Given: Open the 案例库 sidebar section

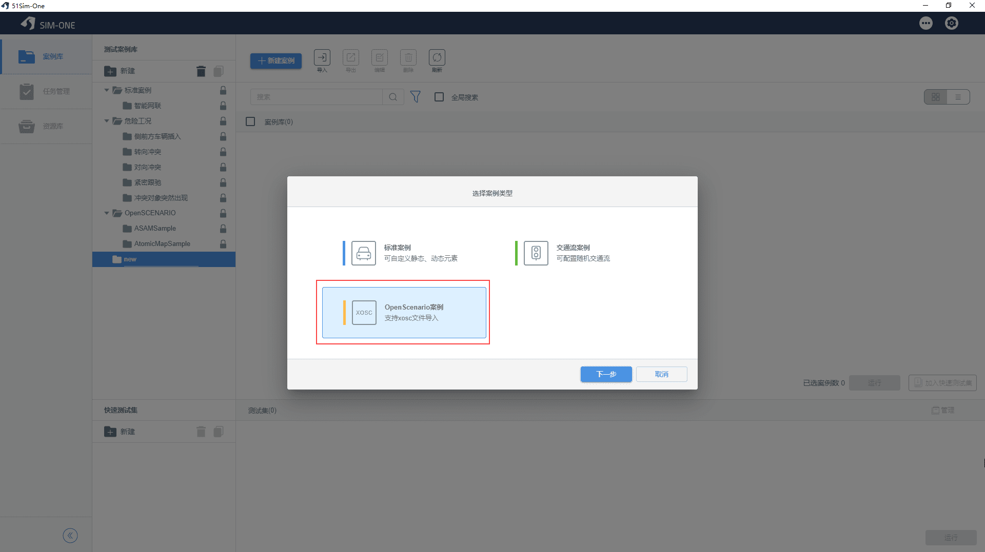Looking at the screenshot, I should (x=46, y=56).
